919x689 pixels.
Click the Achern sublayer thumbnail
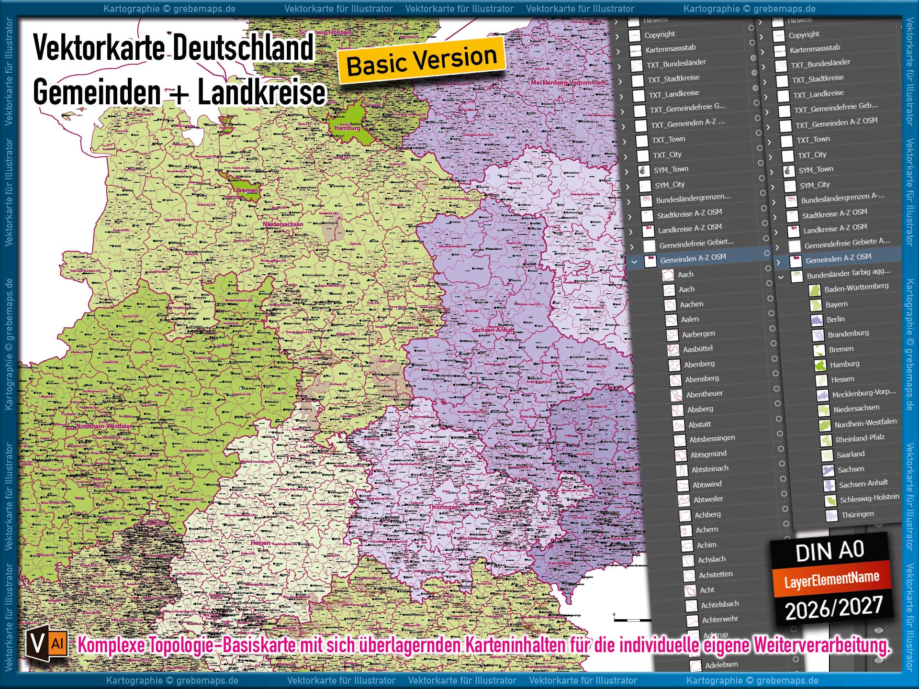coord(686,531)
